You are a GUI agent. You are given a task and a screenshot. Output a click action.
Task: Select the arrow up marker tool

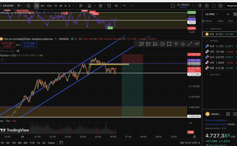(183, 44)
